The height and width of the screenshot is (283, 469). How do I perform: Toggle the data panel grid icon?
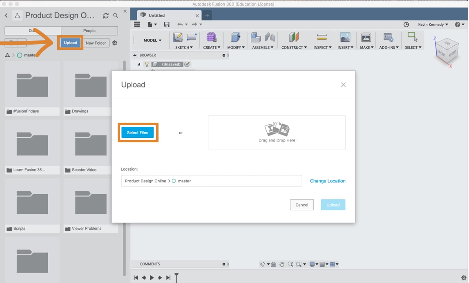click(x=137, y=24)
